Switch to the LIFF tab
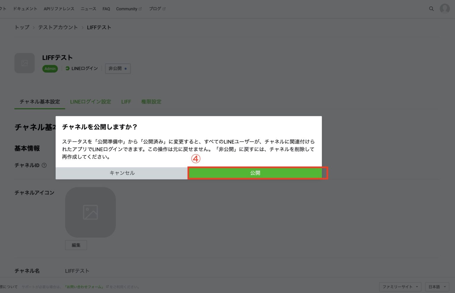Image resolution: width=455 pixels, height=293 pixels. coord(126,102)
